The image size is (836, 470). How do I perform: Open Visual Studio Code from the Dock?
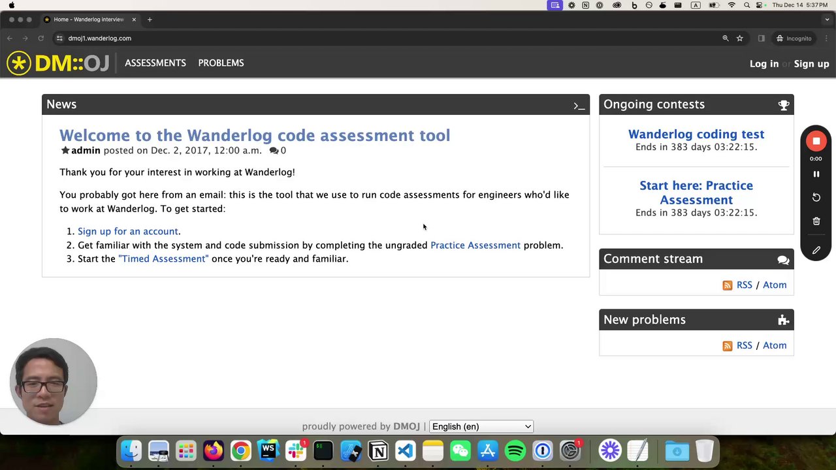pyautogui.click(x=406, y=451)
